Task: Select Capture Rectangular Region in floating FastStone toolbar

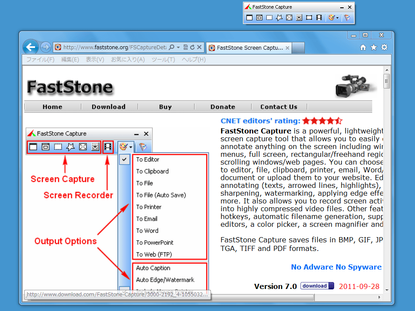Action: (269, 18)
